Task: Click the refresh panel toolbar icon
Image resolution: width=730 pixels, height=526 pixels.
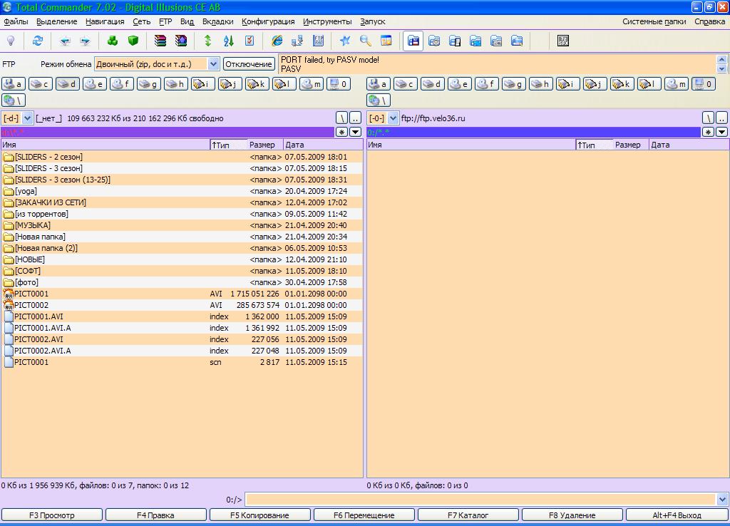Action: pos(37,41)
